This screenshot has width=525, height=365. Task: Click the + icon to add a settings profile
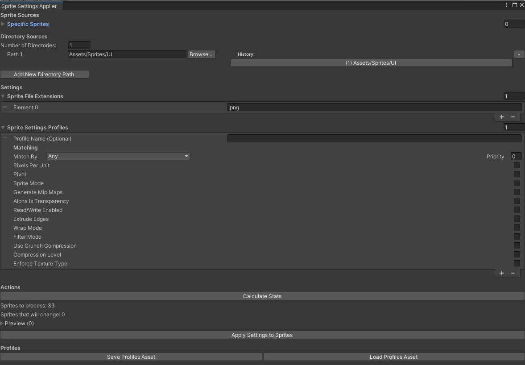(501, 273)
